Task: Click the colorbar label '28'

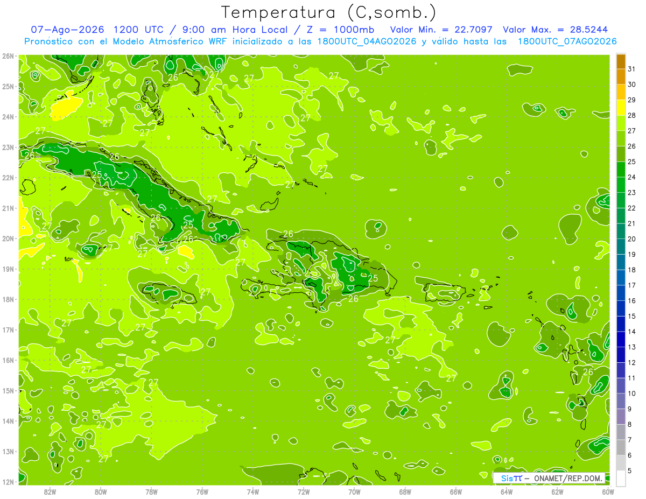Action: pyautogui.click(x=631, y=115)
